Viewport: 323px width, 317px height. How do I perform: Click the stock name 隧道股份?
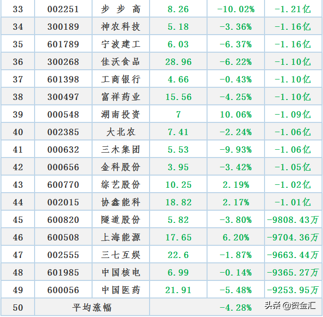(121, 219)
